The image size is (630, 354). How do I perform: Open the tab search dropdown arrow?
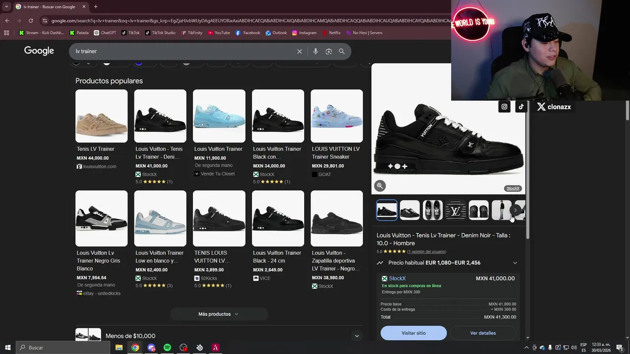coord(6,7)
